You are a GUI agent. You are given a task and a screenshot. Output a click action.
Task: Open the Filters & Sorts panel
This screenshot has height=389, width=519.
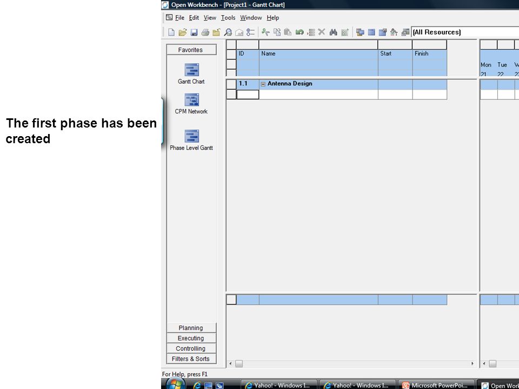click(191, 359)
